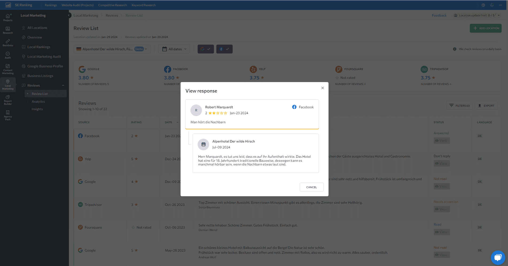Screen dimensions: 508x266
Task: Open Report Builder in the sidebar
Action: (x=8, y=99)
